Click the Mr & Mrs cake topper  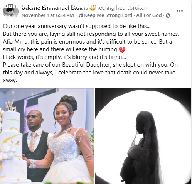tap(11, 105)
